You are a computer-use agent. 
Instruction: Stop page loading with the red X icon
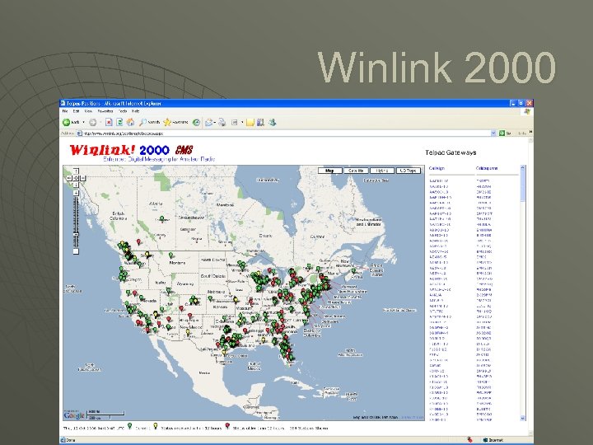point(109,122)
